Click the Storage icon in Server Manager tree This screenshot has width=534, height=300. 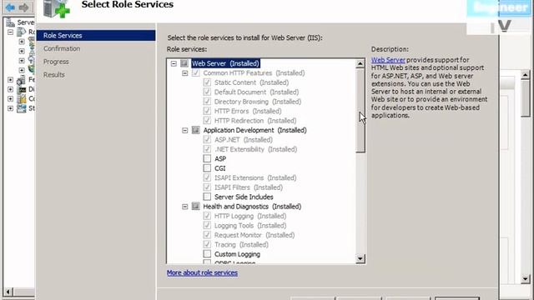[x=22, y=108]
